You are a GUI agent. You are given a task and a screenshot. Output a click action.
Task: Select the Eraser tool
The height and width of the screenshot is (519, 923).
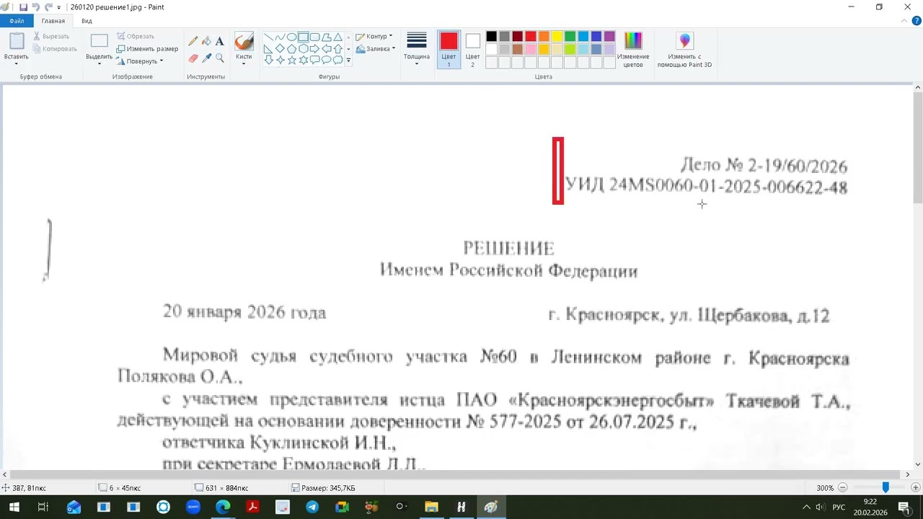point(193,58)
